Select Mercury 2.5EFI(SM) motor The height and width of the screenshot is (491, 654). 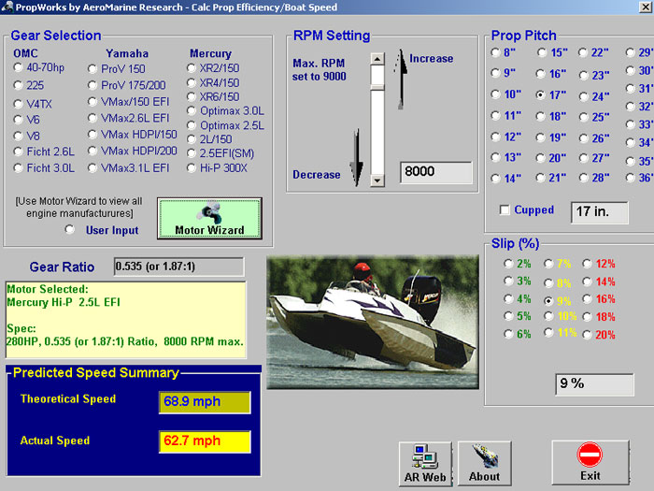pyautogui.click(x=191, y=153)
